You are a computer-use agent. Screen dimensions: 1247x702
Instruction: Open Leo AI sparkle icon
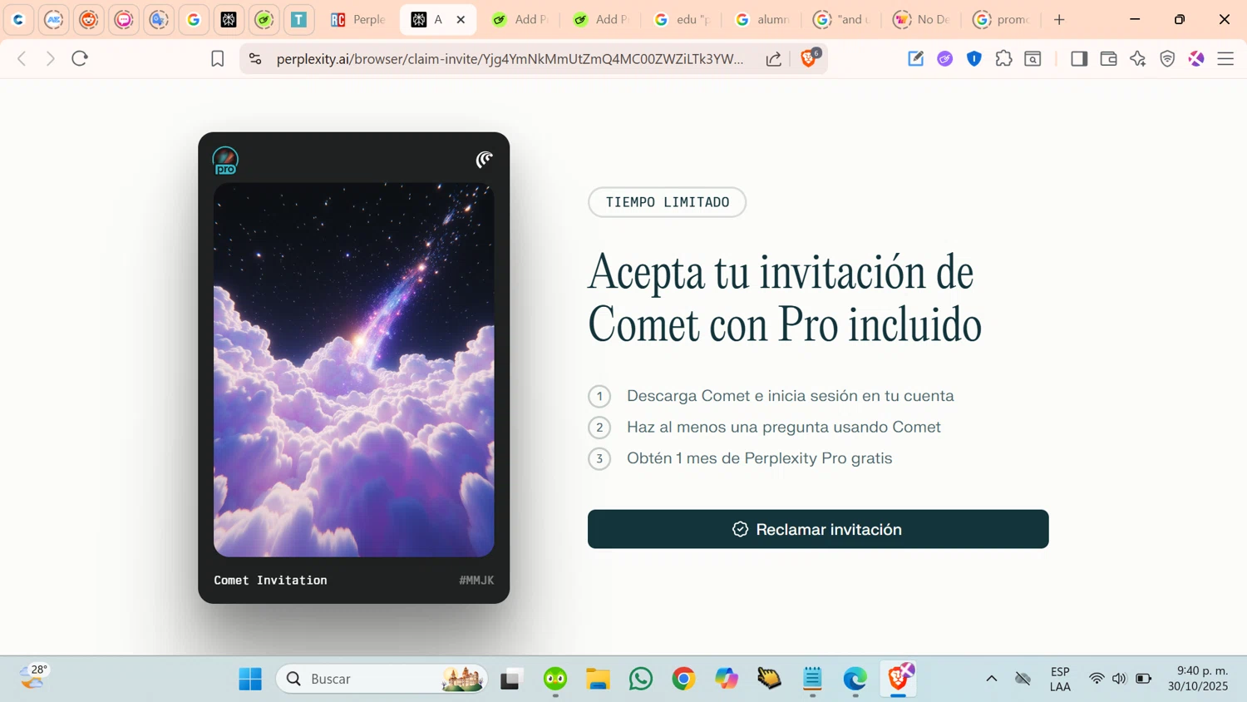coord(1138,58)
